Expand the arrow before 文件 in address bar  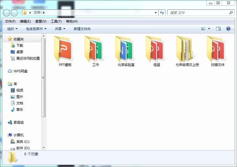[30, 13]
